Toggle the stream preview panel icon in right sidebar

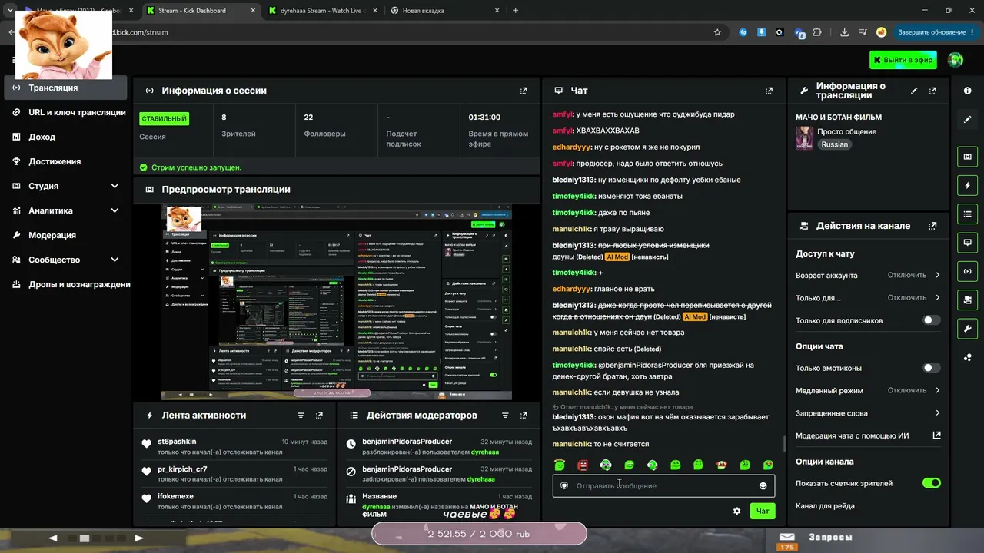pyautogui.click(x=967, y=157)
